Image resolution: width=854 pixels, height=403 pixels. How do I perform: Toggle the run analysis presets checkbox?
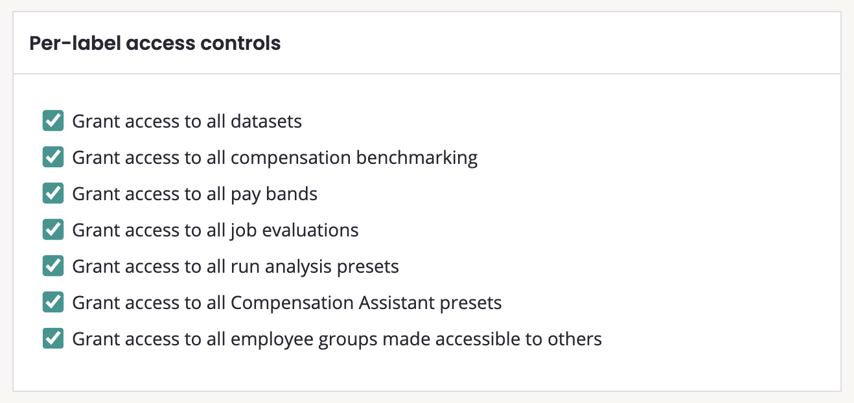tap(53, 266)
